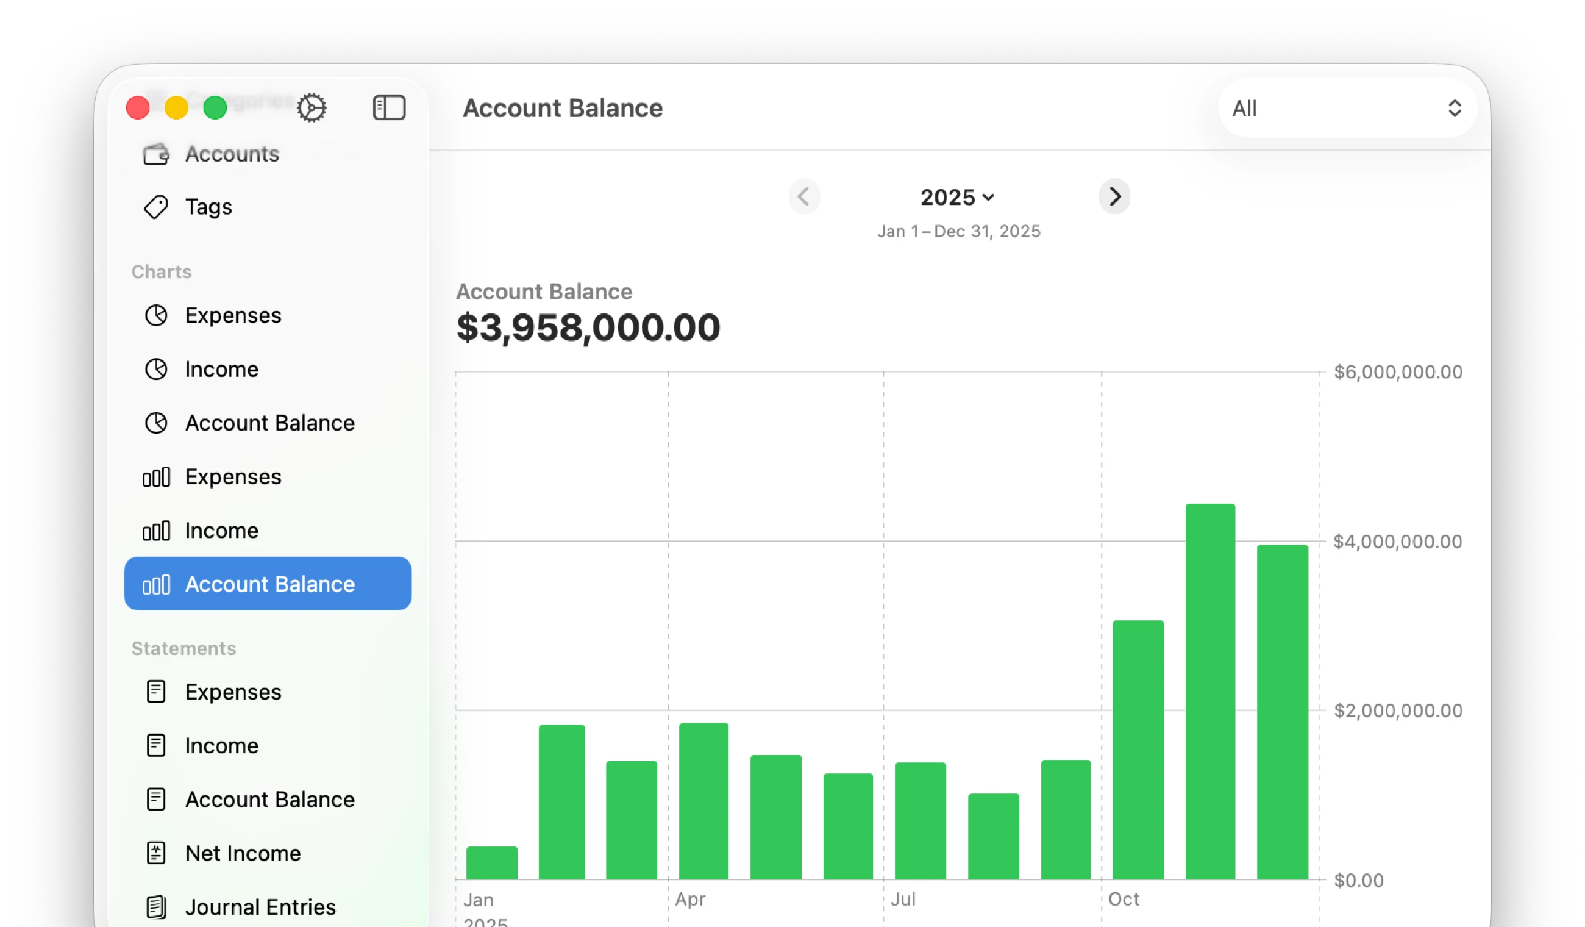This screenshot has width=1585, height=927.
Task: Select Expenses bar chart icon in sidebar
Action: coord(156,477)
